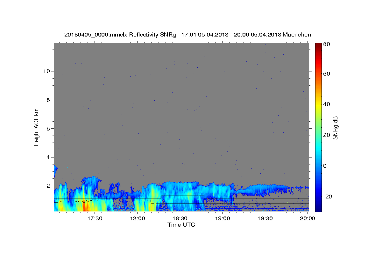
Task: Click the red high-reflectivity core before 17:30
Action: pos(85,206)
